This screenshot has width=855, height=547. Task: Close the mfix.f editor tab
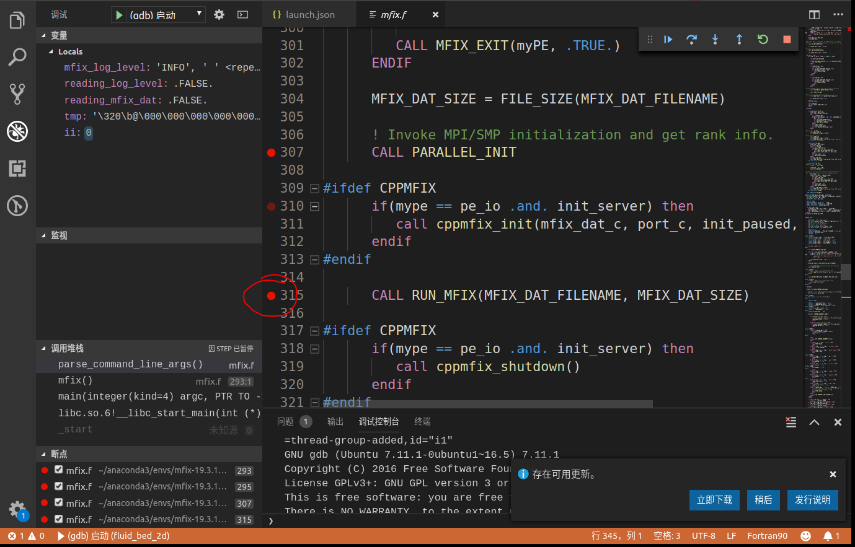point(435,14)
